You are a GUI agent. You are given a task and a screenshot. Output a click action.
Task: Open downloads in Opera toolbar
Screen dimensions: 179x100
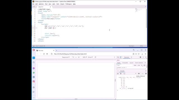click(142, 54)
